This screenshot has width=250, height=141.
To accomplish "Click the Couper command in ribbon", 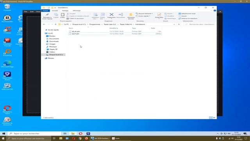I will (71, 14).
